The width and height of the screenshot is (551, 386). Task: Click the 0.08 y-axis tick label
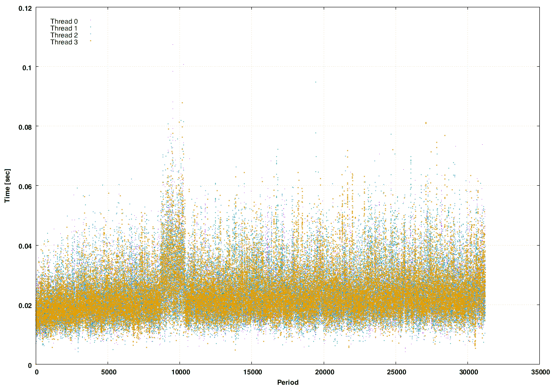point(25,126)
